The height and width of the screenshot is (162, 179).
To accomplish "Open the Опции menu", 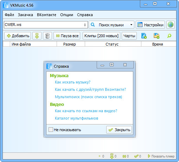I will coord(66,15).
